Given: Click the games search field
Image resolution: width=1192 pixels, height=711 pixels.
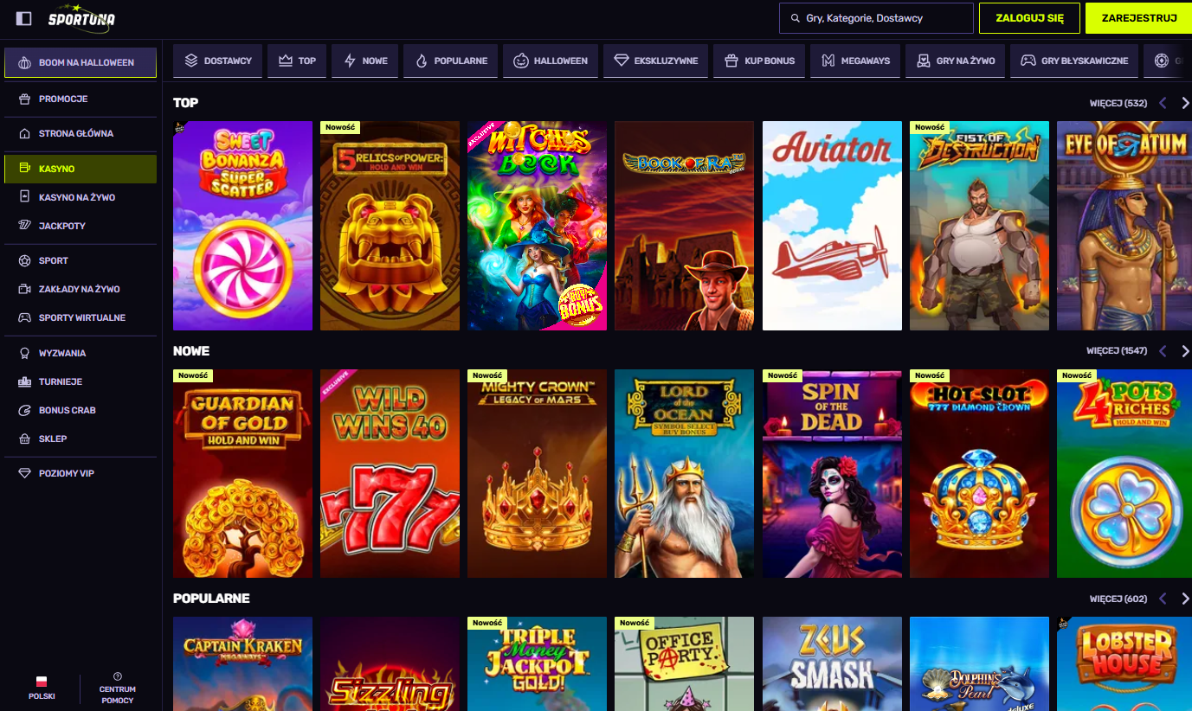Looking at the screenshot, I should point(876,18).
